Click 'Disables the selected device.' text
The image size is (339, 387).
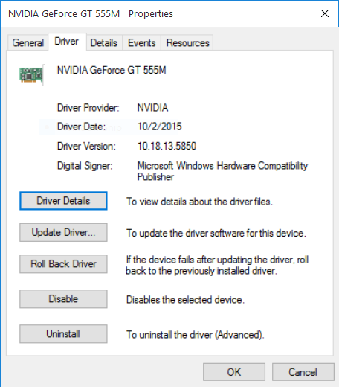point(185,300)
